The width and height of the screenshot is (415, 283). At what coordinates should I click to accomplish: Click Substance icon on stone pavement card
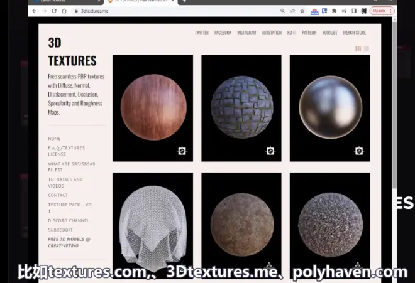point(270,151)
